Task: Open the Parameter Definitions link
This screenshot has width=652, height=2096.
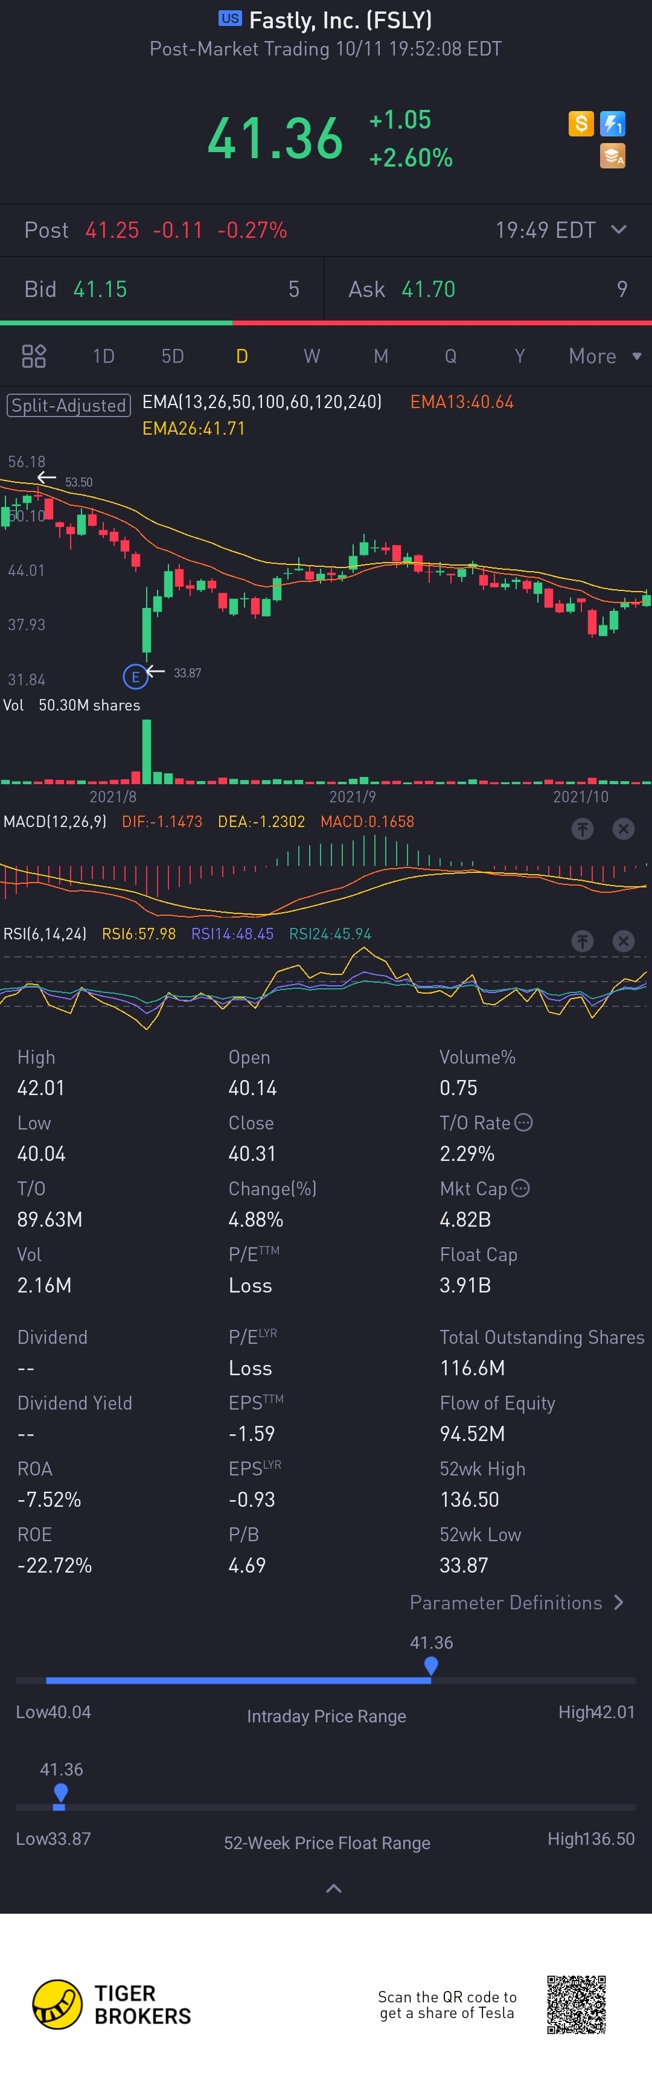Action: point(505,1602)
